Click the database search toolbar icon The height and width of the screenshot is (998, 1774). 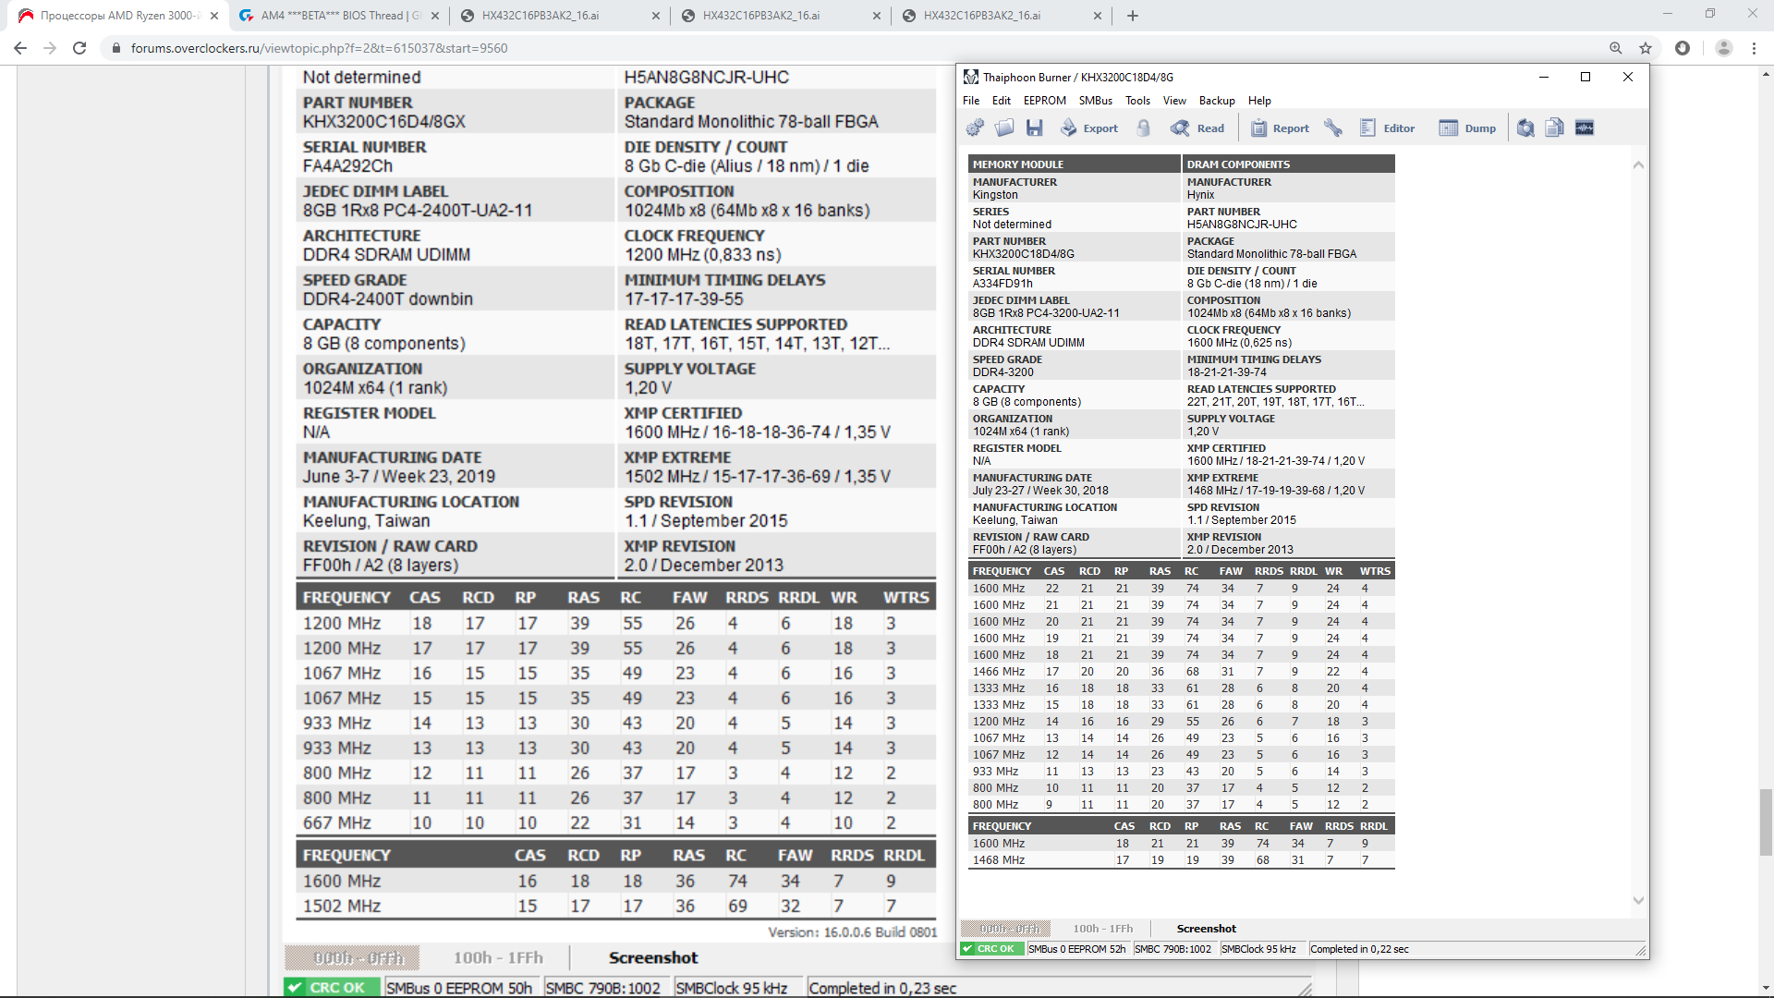(x=1525, y=128)
